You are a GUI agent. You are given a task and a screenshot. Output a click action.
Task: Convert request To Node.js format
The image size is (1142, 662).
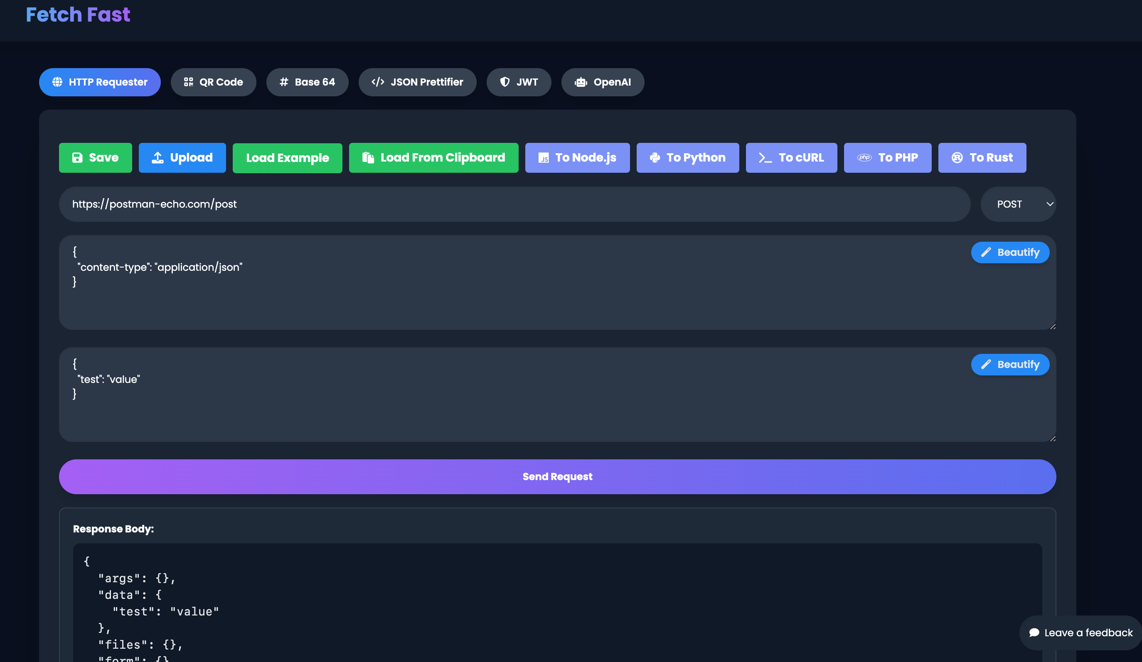577,158
